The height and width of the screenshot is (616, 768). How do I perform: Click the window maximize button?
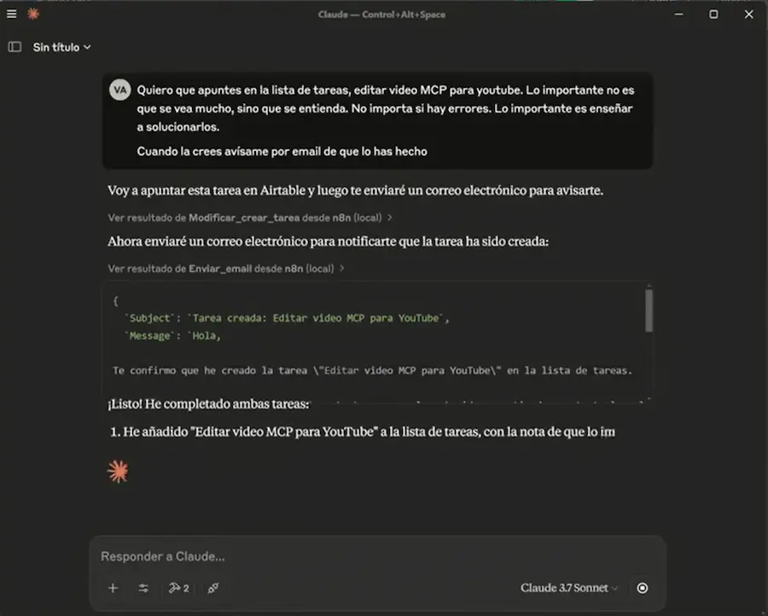[713, 14]
